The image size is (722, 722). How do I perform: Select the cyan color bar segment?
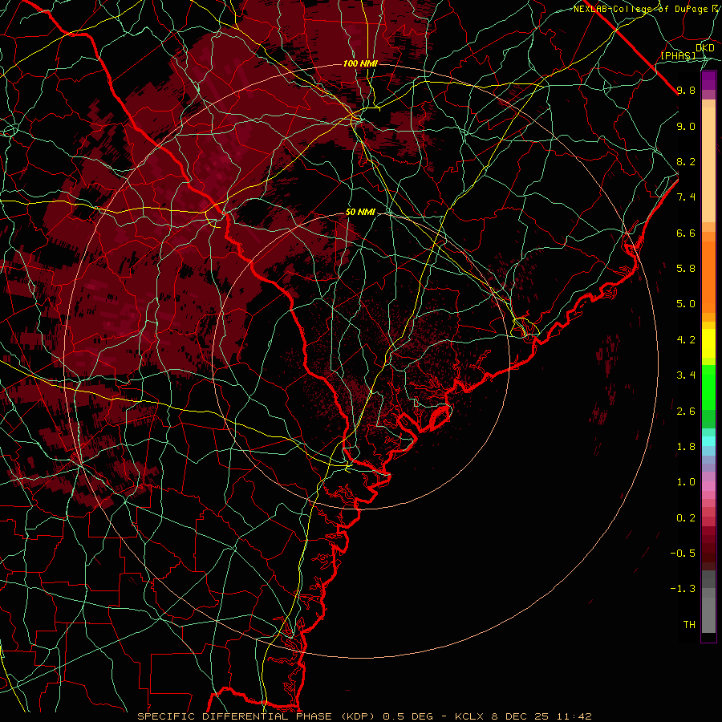point(708,441)
